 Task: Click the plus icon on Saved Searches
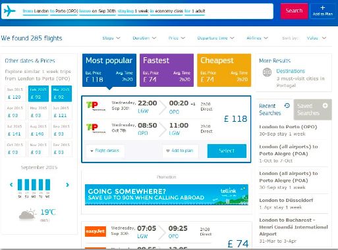click(325, 106)
